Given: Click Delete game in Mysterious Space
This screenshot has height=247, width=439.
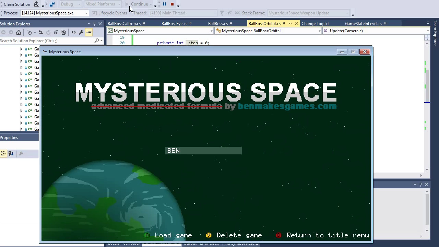Looking at the screenshot, I should (239, 235).
